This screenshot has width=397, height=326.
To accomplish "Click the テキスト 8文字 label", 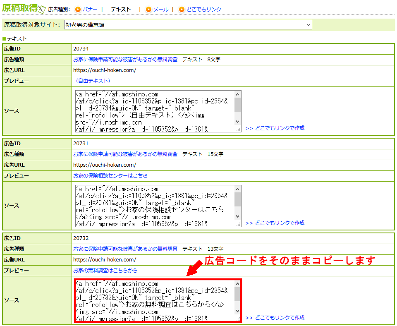I will [x=201, y=60].
